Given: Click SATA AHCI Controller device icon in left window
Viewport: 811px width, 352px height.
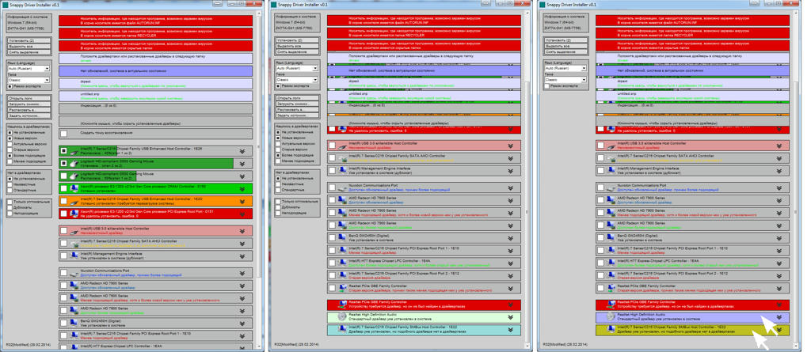Looking at the screenshot, I should [74, 244].
